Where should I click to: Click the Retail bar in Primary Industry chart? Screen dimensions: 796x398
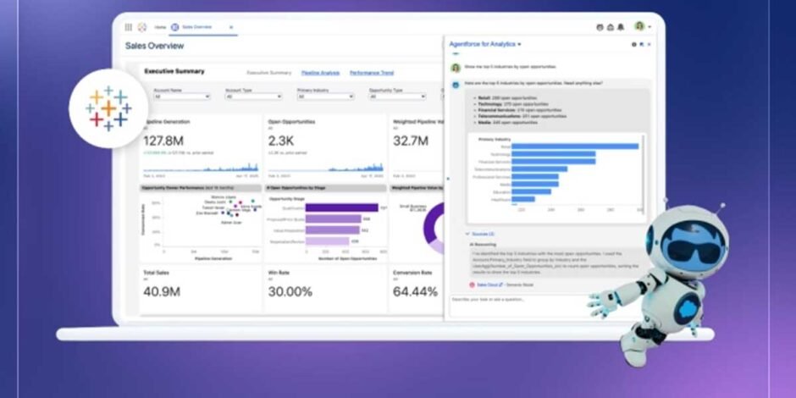coord(575,146)
